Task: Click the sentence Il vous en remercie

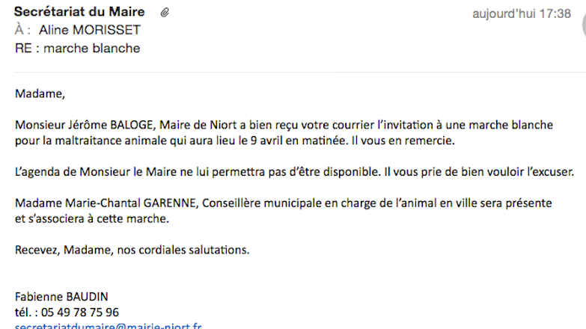Action: tap(403, 141)
